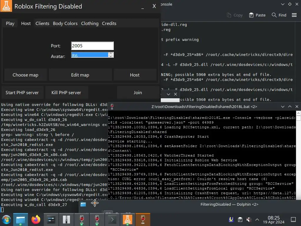Open Find in the Konsole toolbar
Viewport: 301px width, 226px height.
(279, 15)
